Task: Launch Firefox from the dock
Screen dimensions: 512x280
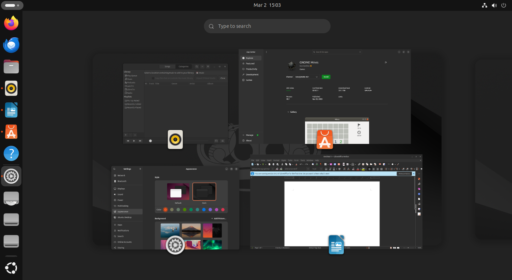Action: click(x=11, y=23)
